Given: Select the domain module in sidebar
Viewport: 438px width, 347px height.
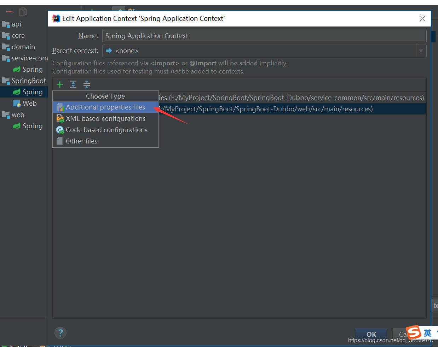Looking at the screenshot, I should click(22, 47).
